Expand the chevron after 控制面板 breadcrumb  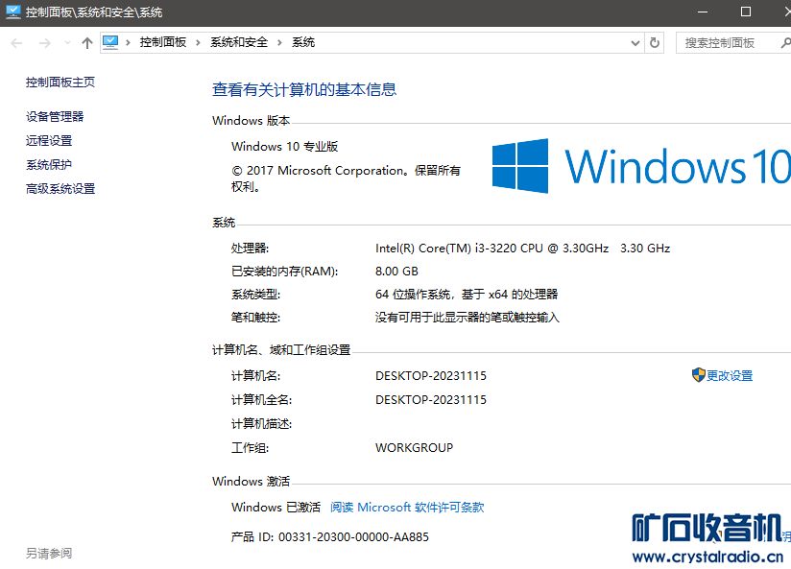[x=199, y=43]
